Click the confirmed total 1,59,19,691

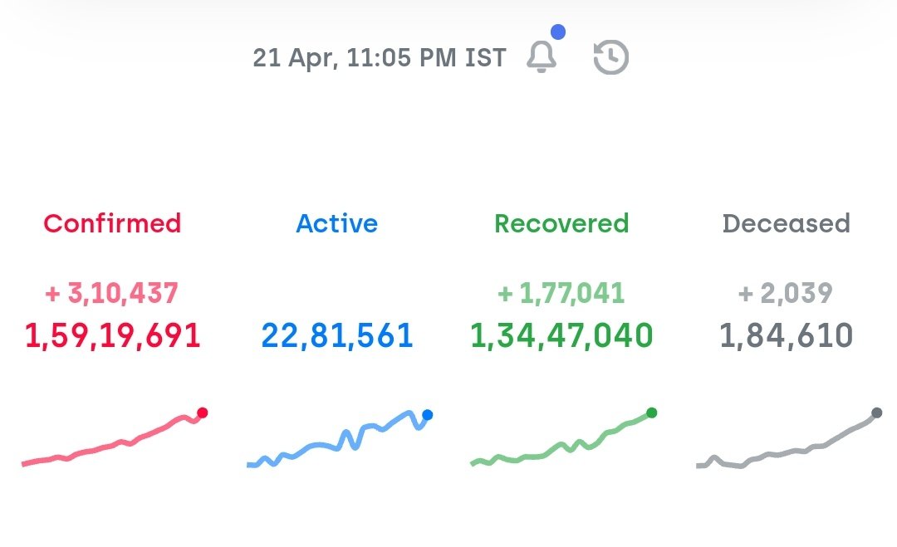point(113,335)
